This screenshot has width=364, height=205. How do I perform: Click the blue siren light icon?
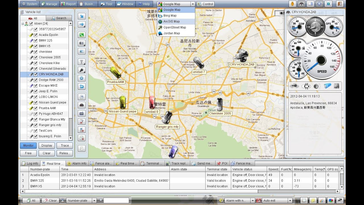click(x=327, y=86)
